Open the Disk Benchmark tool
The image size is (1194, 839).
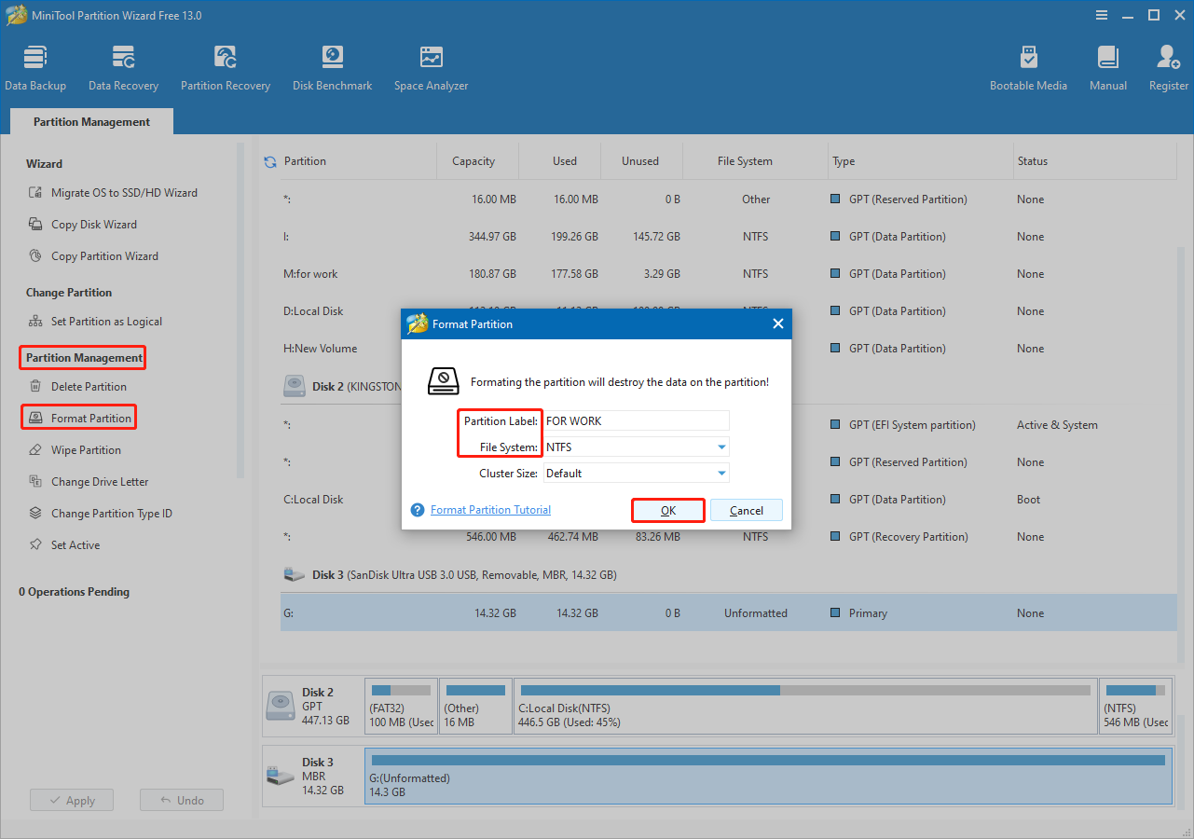tap(332, 65)
